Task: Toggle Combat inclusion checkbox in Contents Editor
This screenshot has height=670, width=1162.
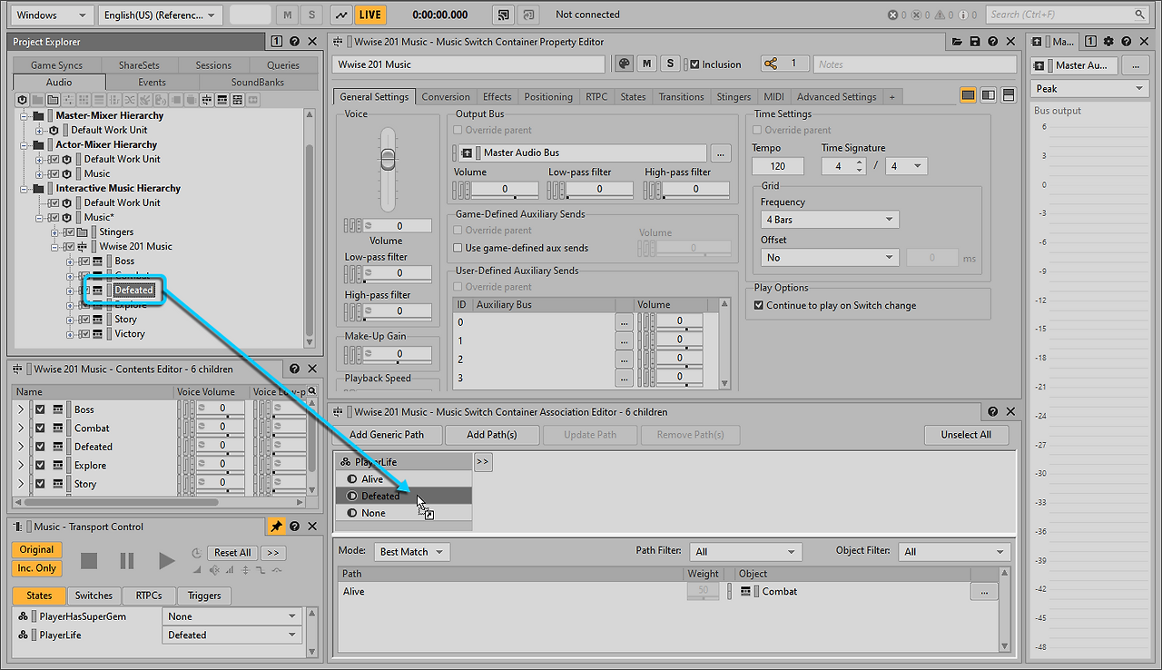Action: pyautogui.click(x=40, y=428)
